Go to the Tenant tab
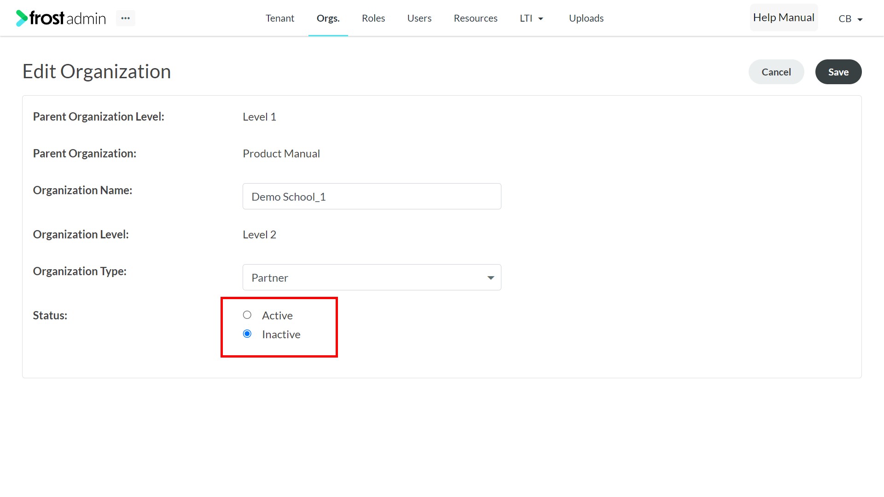The image size is (884, 497). click(279, 18)
